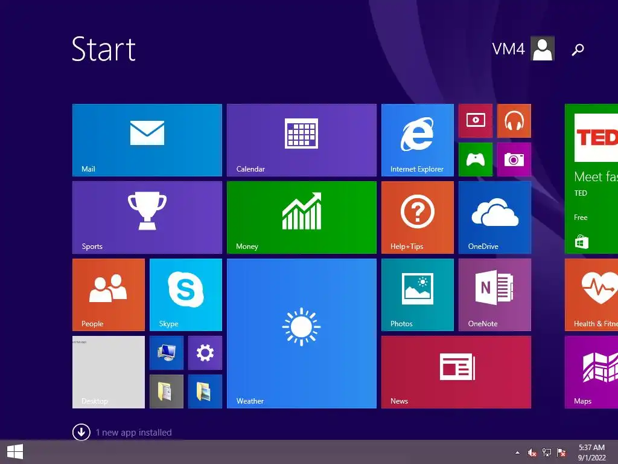The height and width of the screenshot is (464, 618).
Task: Open the Health & Fitness tile
Action: click(591, 295)
